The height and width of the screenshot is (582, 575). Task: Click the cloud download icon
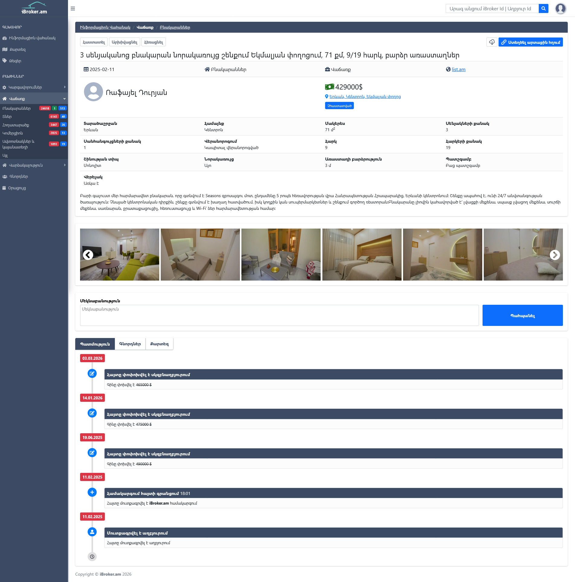492,42
